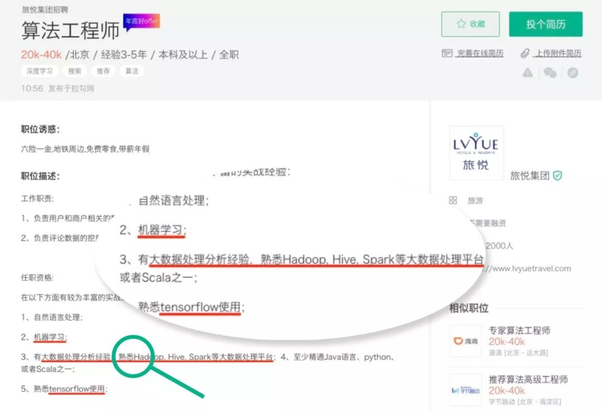Click the resume card icon beside 完善在线简历
Viewport: 602px width, 411px height.
(x=447, y=54)
